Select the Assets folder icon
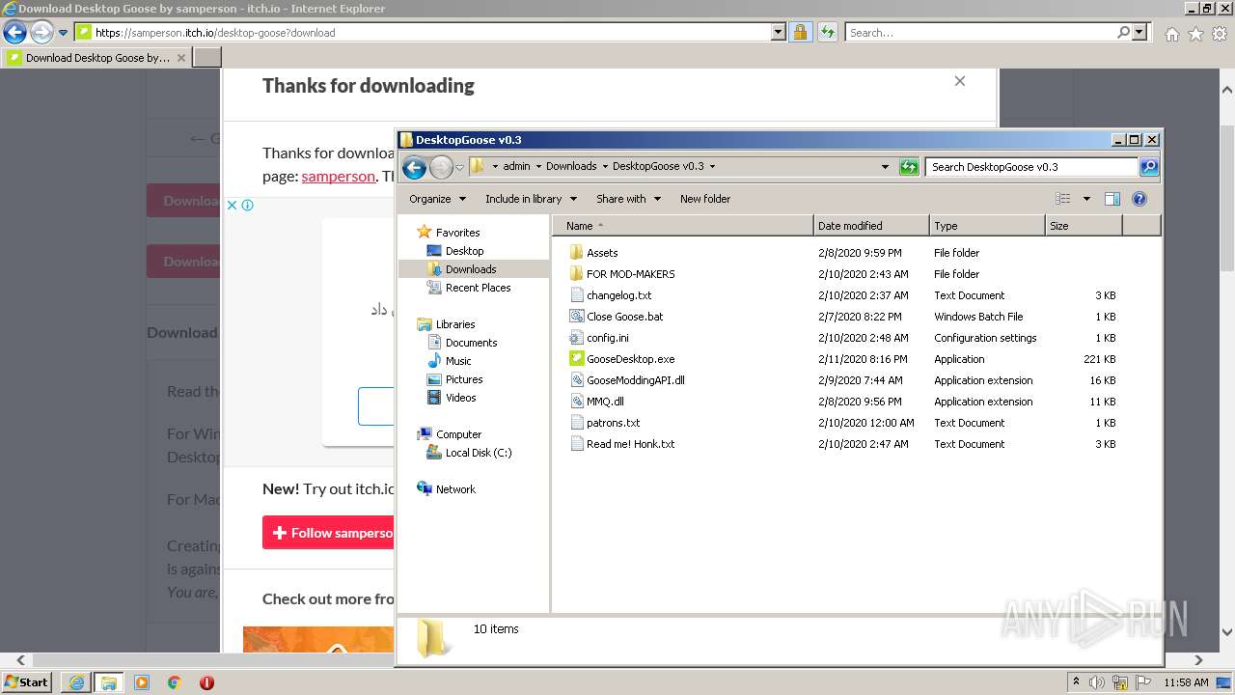The height and width of the screenshot is (695, 1235). [x=577, y=253]
